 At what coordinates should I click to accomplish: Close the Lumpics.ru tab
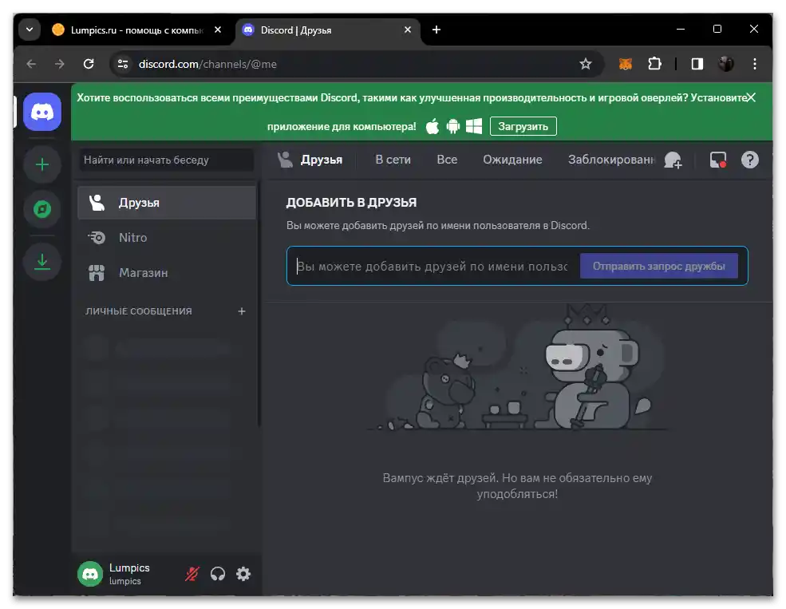click(218, 30)
